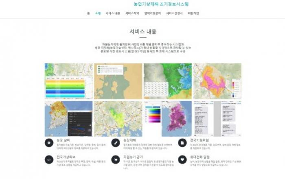285x179 pixels.
Task: Click the 전국기상위험 document icon
Action: click(182, 143)
